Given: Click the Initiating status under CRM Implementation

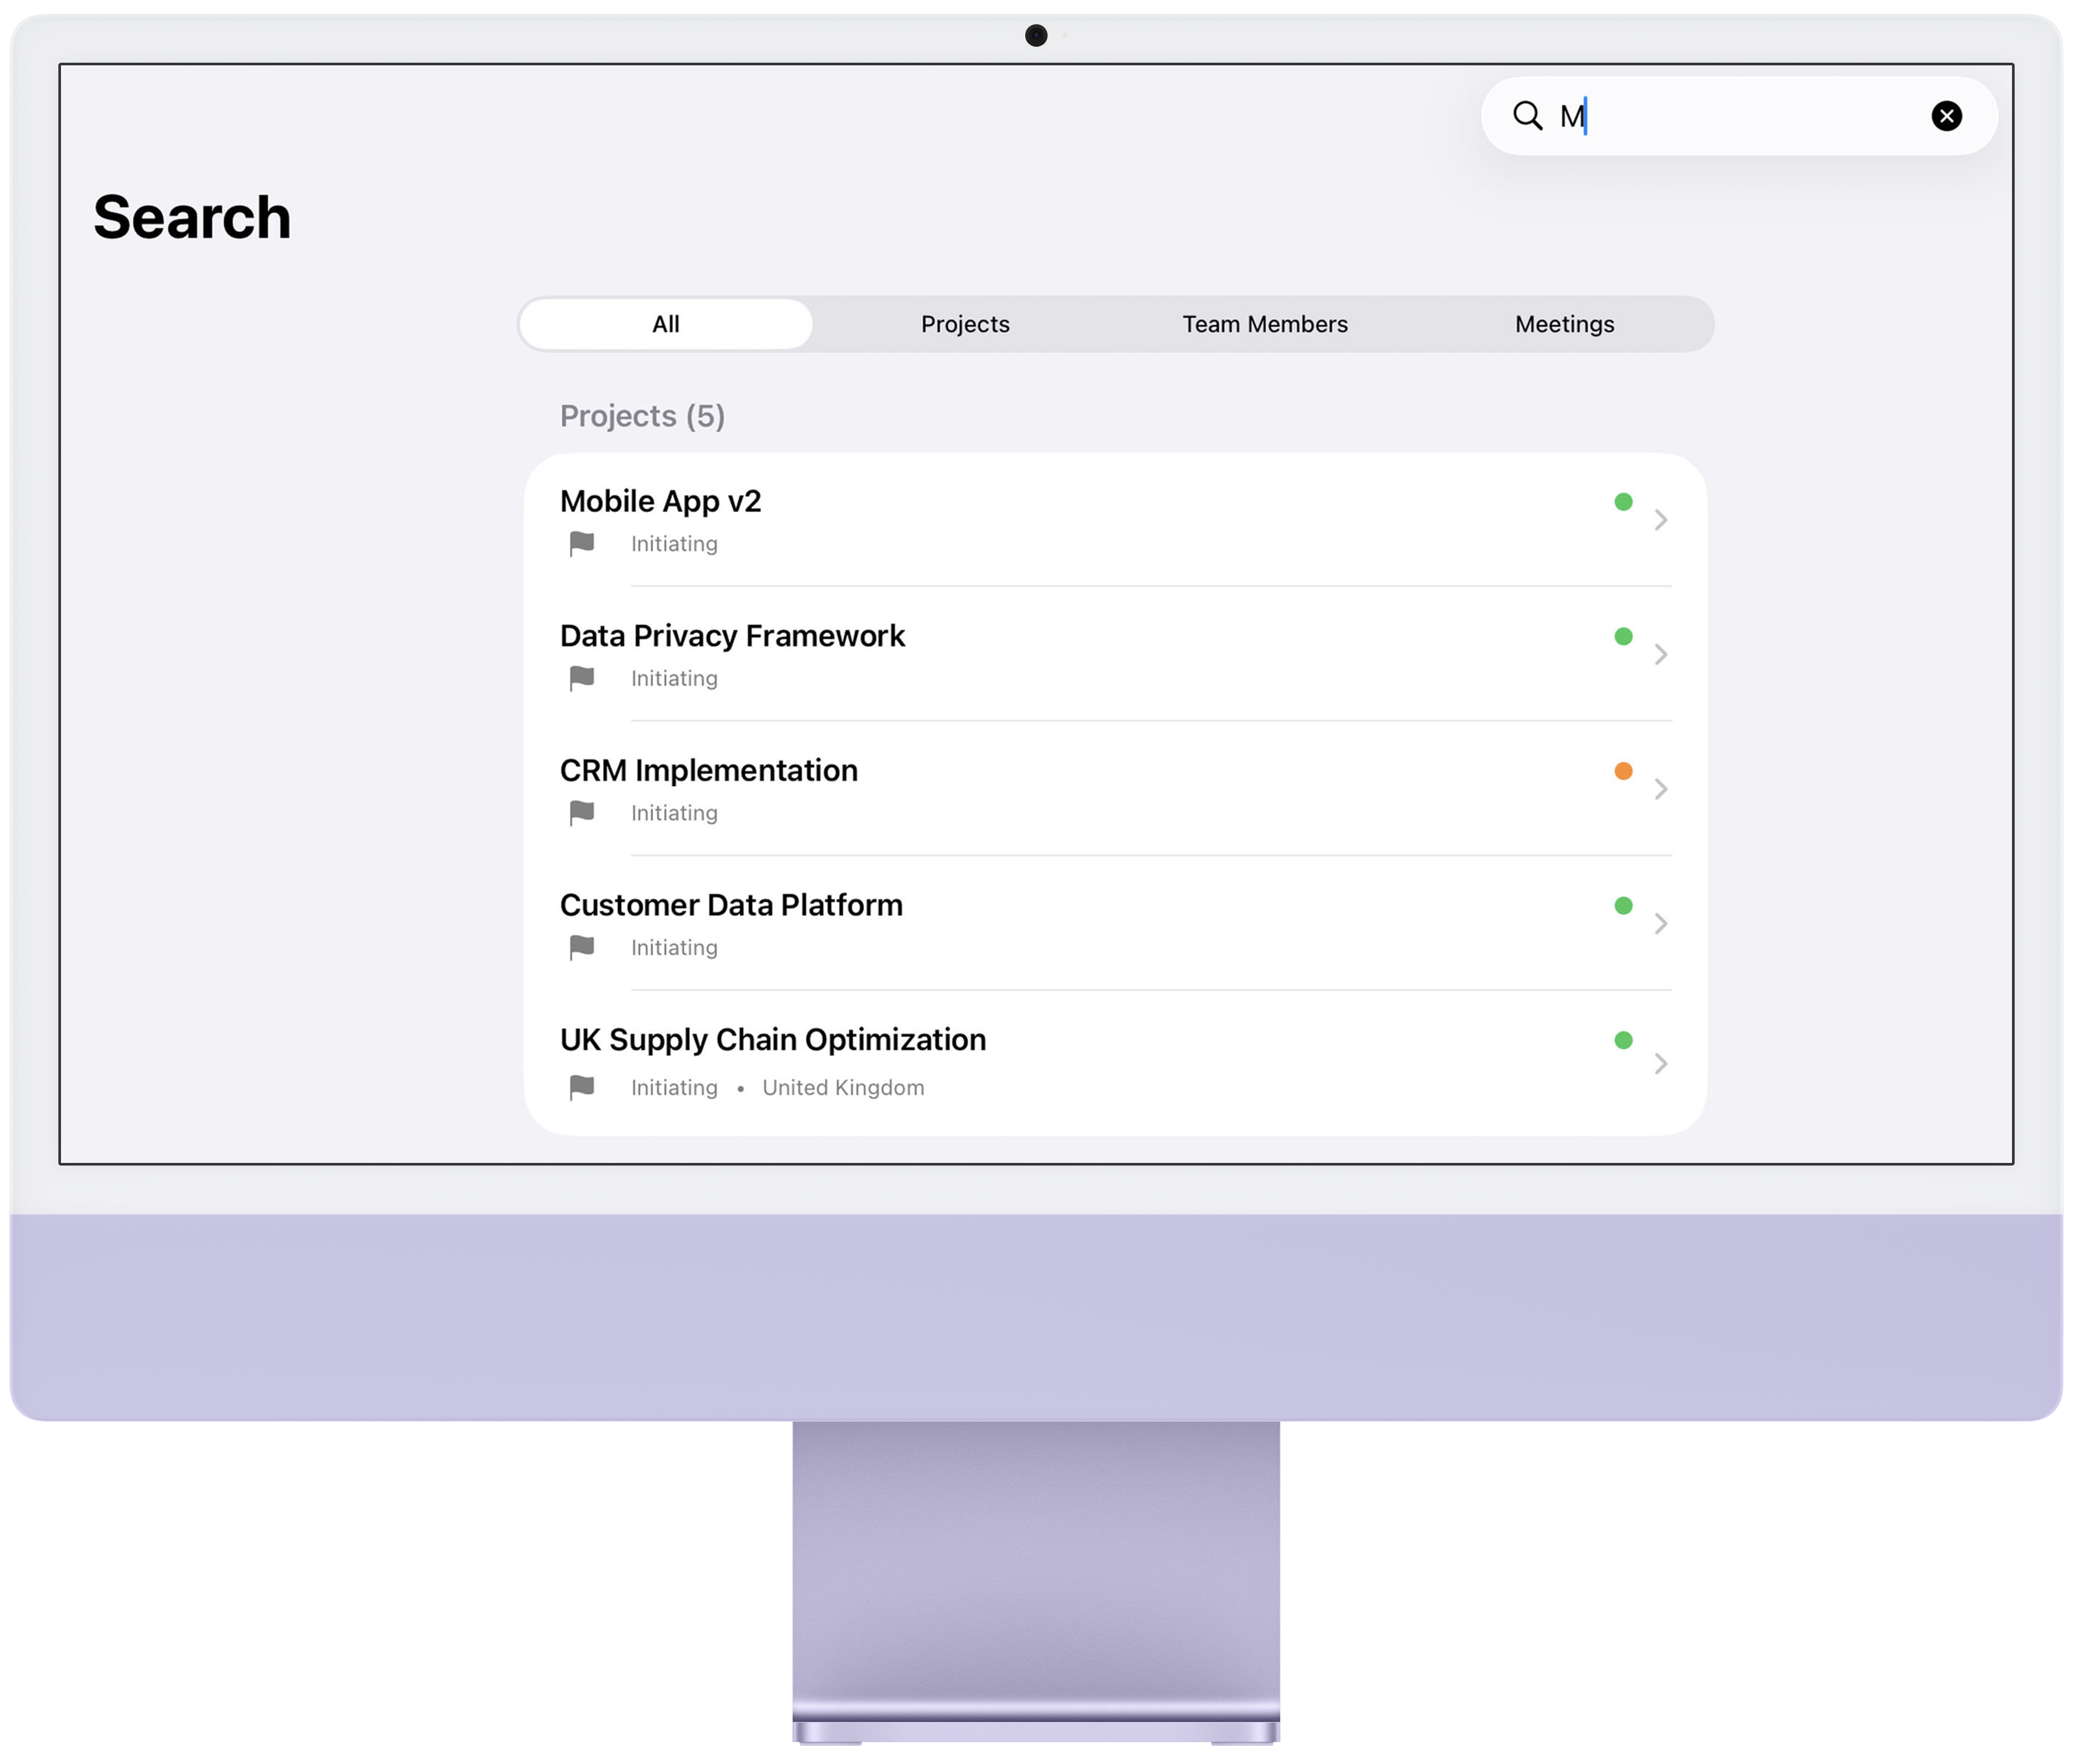Looking at the screenshot, I should pos(674,813).
